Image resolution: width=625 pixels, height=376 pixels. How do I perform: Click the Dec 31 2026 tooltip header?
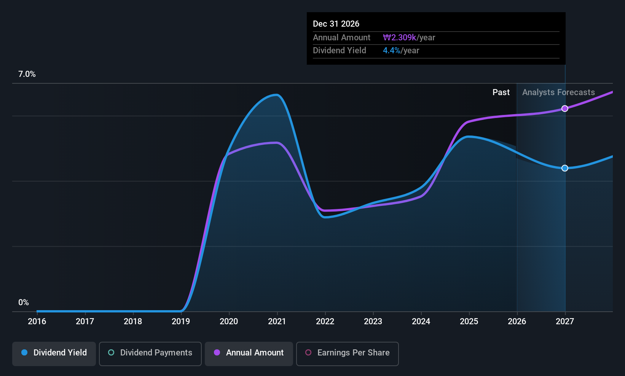(x=336, y=24)
